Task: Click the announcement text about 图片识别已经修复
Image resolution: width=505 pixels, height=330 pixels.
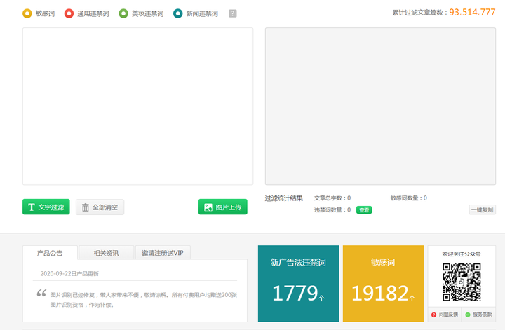Action: point(144,300)
